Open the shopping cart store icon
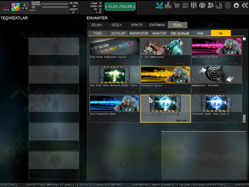This screenshot has height=187, width=249. (x=176, y=5)
